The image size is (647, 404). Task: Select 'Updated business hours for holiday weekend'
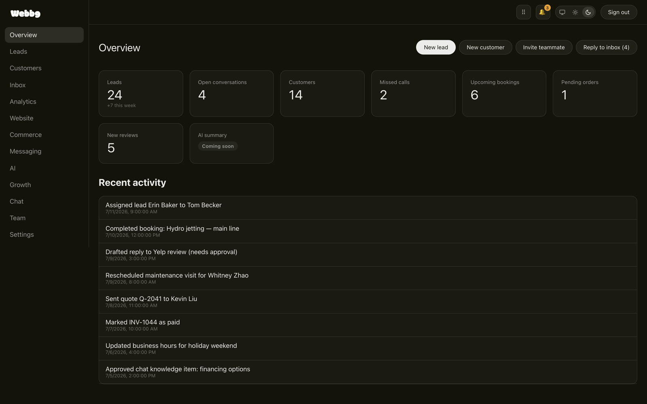tap(368, 349)
